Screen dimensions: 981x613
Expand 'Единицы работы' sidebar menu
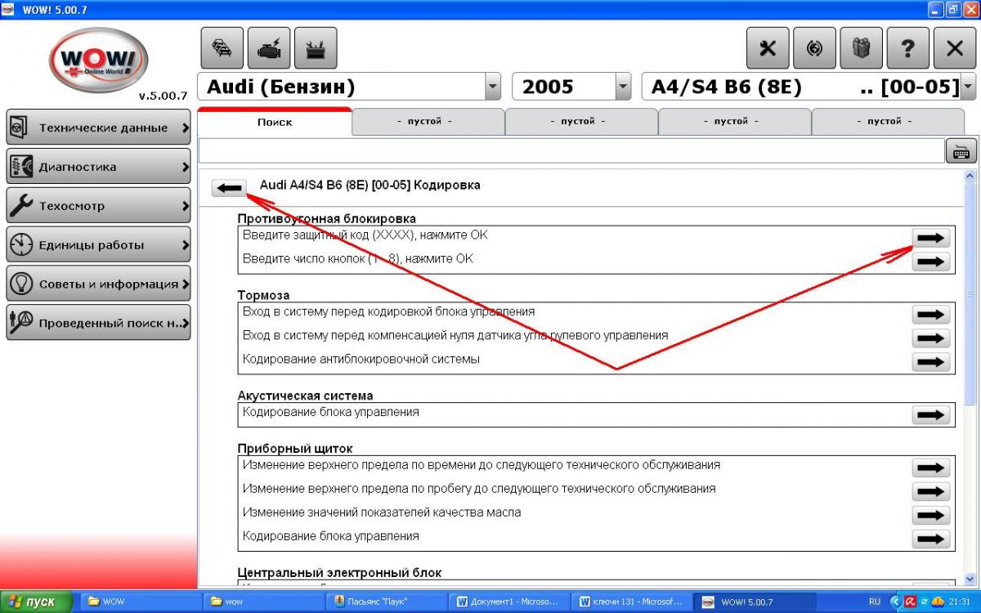tap(98, 245)
